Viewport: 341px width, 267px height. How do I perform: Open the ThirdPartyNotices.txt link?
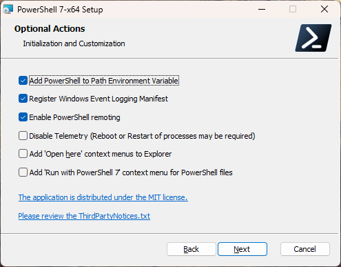84,216
